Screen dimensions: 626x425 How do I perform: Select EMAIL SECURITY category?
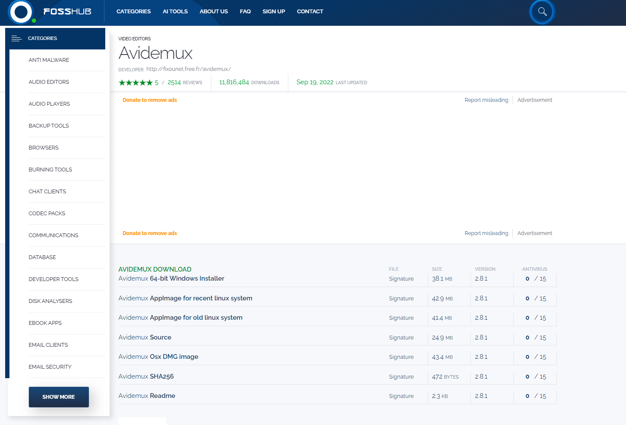[50, 367]
